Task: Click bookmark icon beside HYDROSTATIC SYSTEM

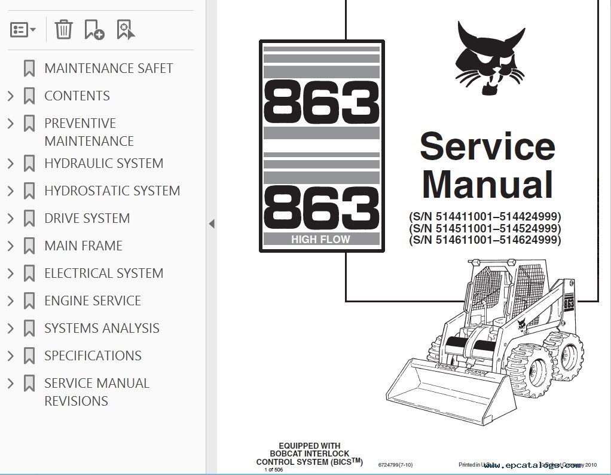Action: click(x=29, y=191)
